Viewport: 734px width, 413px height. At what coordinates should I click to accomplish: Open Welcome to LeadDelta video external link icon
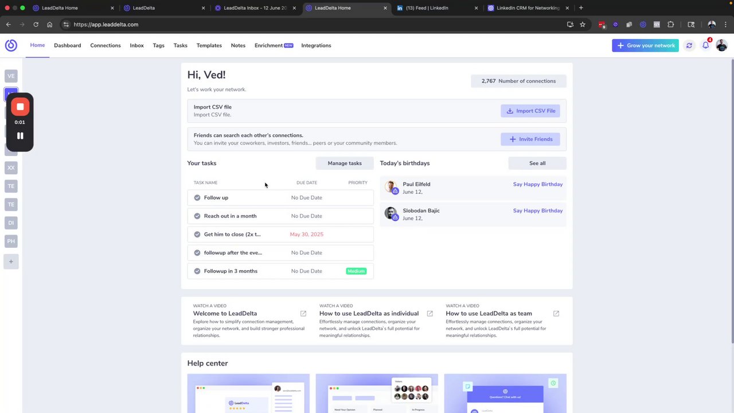click(x=303, y=313)
